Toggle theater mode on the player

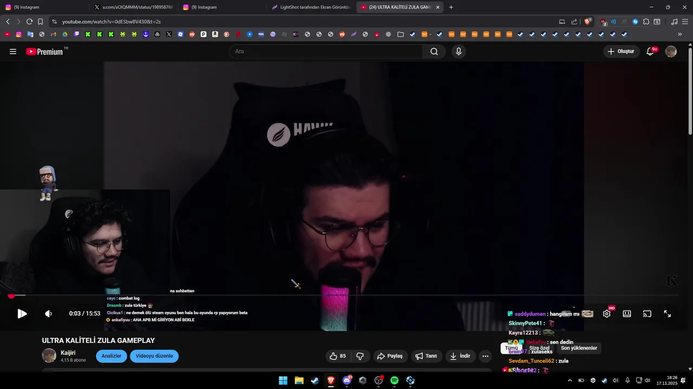pos(627,313)
